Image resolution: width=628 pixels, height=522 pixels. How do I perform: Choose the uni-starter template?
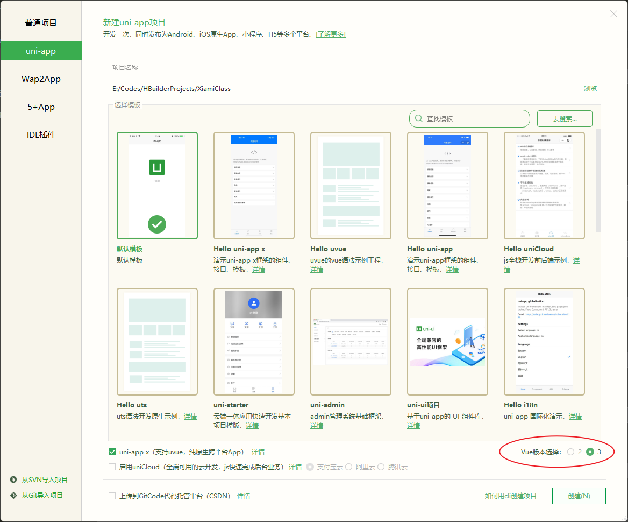[x=254, y=342]
